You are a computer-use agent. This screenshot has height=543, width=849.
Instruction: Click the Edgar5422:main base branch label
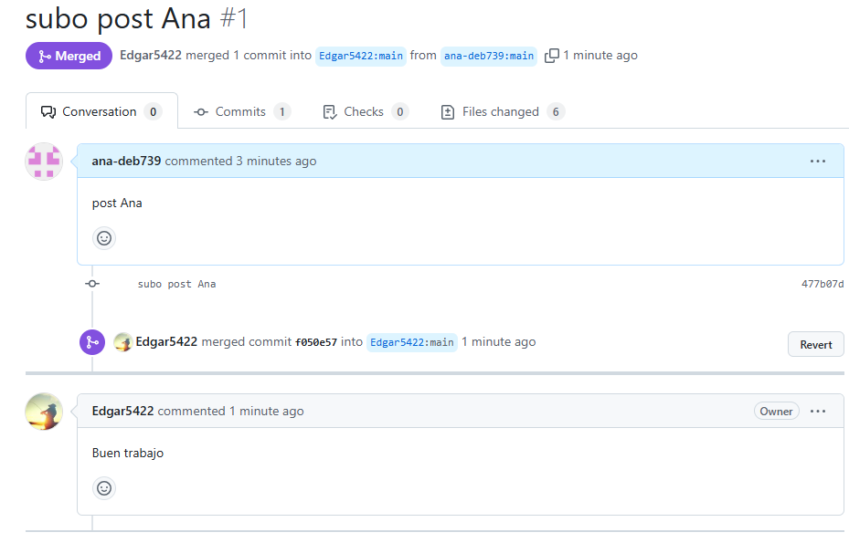[x=361, y=56]
